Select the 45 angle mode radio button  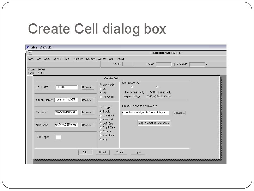tap(101, 93)
